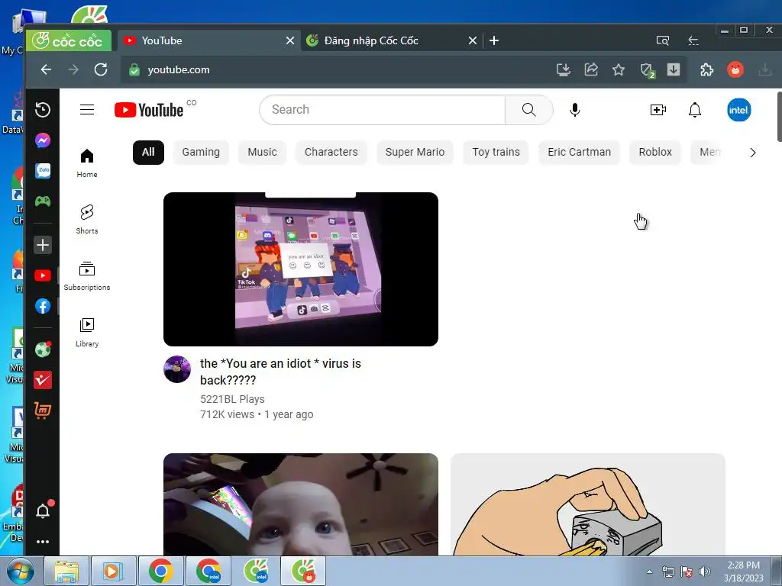The image size is (782, 586).
Task: Open the intel account avatar menu
Action: [738, 110]
